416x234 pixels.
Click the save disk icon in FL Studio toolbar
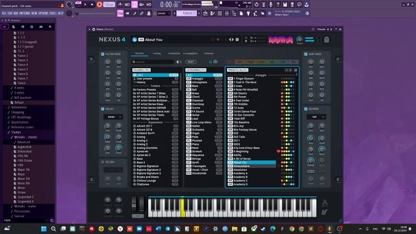coord(285,5)
